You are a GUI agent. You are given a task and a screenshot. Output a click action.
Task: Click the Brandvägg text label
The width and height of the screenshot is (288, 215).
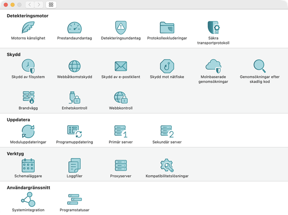tap(28, 108)
